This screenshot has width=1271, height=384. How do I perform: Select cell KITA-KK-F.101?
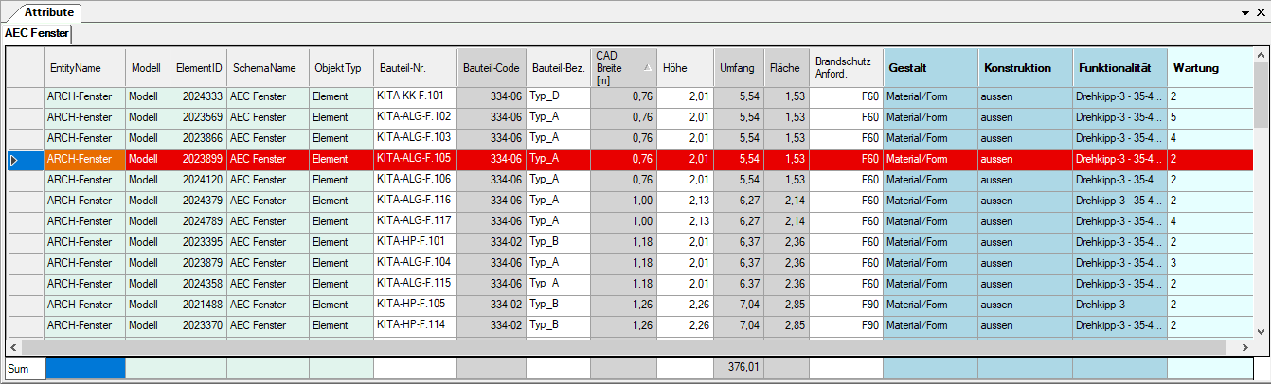click(415, 97)
